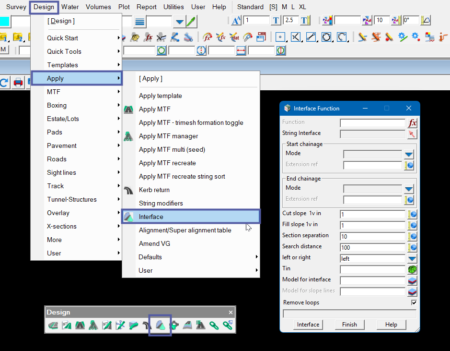This screenshot has height=351, width=450.
Task: Expand the left or right dropdown
Action: pyautogui.click(x=412, y=259)
